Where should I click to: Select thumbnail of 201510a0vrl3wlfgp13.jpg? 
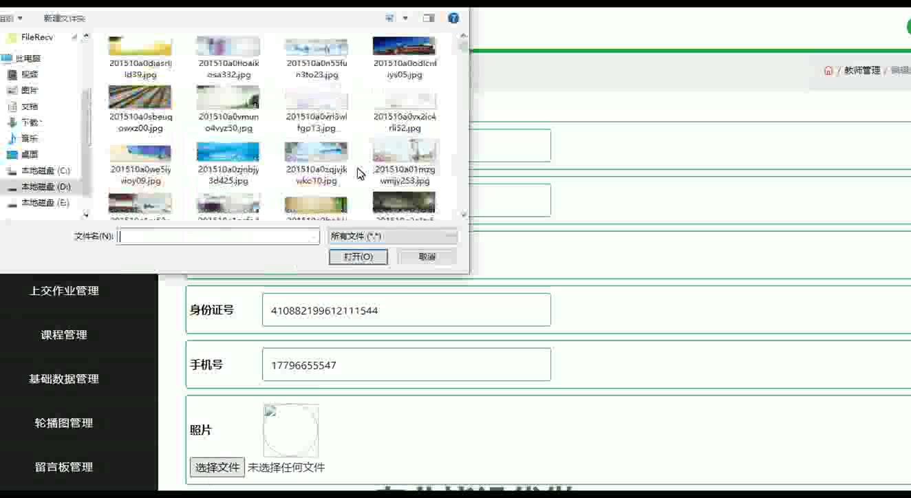(x=316, y=97)
